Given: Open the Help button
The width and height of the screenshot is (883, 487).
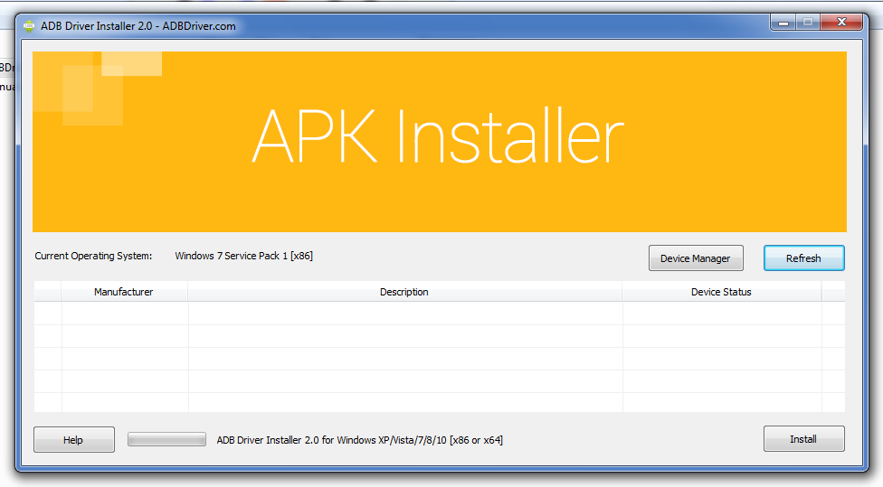Looking at the screenshot, I should point(74,439).
